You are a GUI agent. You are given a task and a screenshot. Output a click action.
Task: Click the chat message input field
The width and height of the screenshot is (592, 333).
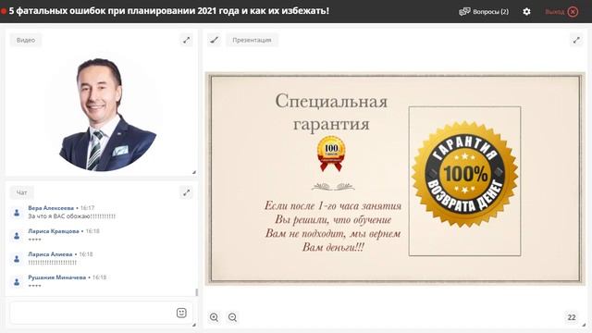pyautogui.click(x=101, y=313)
